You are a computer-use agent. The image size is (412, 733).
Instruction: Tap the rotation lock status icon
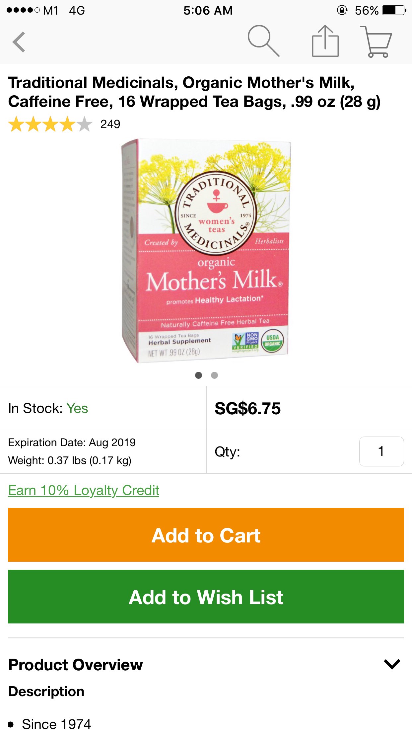click(x=342, y=10)
